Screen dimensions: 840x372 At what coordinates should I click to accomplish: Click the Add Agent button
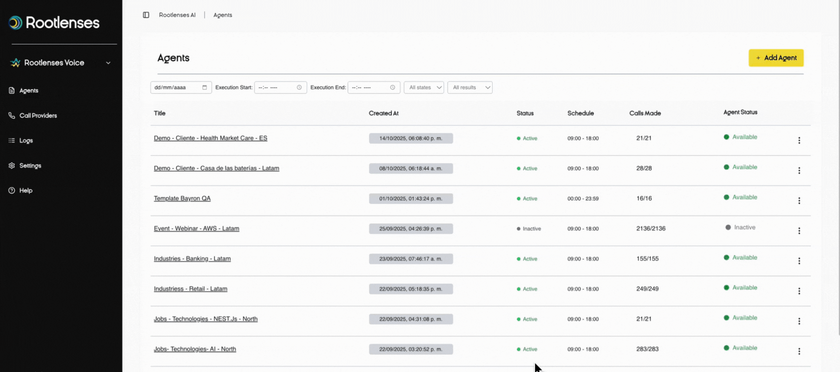[776, 58]
